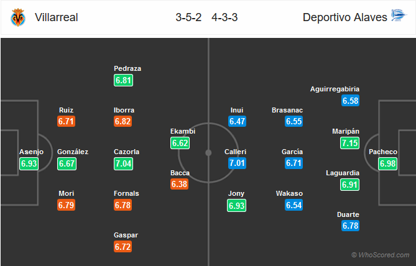Click Inui's 6.47 rating badge
416x266 pixels.
point(237,122)
